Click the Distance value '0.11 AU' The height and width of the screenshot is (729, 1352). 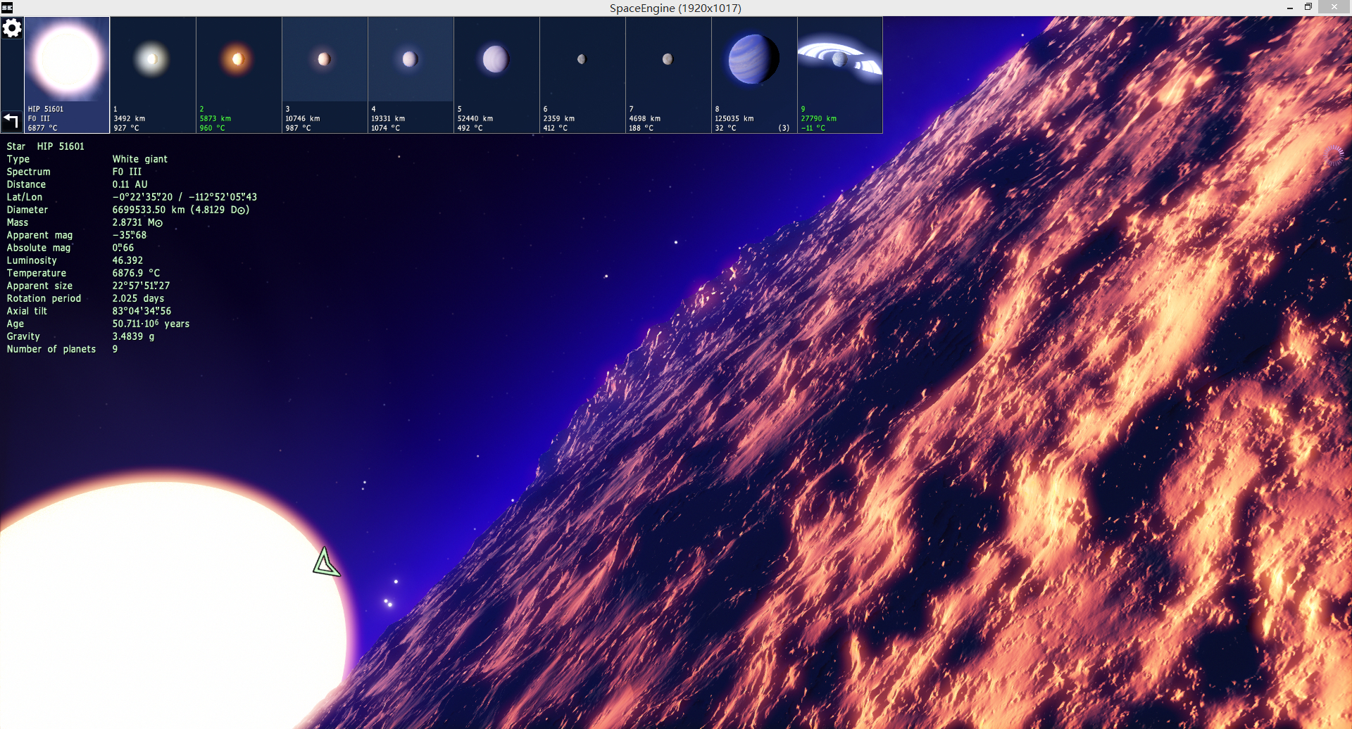click(x=130, y=184)
